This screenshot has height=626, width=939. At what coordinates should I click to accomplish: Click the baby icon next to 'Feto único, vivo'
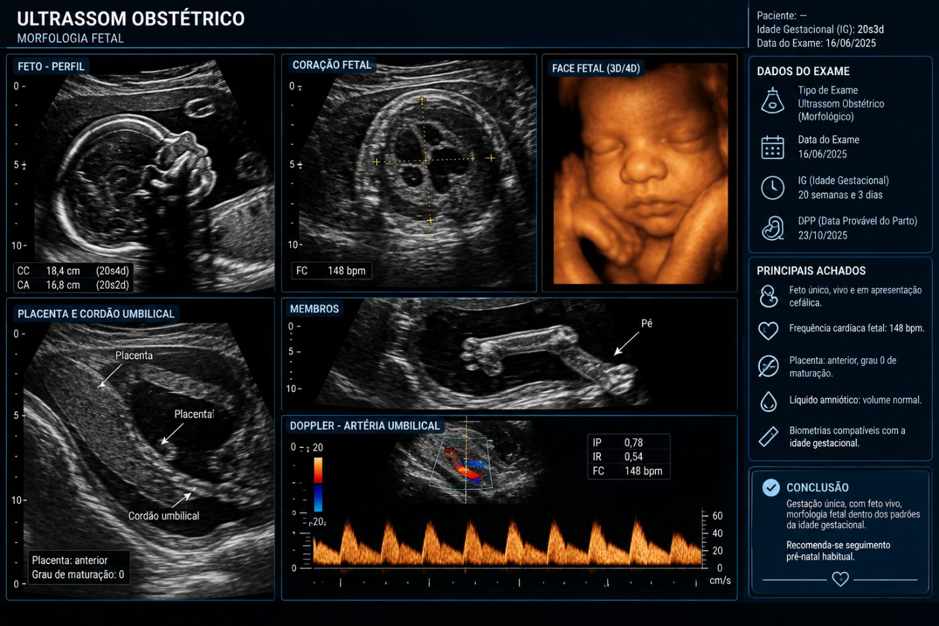click(x=768, y=296)
